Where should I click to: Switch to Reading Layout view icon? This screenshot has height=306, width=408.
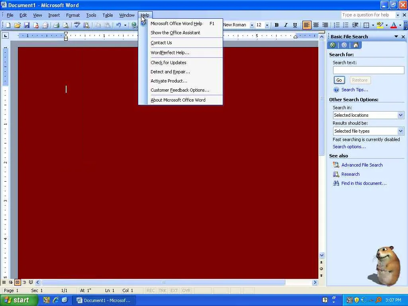coord(31,282)
